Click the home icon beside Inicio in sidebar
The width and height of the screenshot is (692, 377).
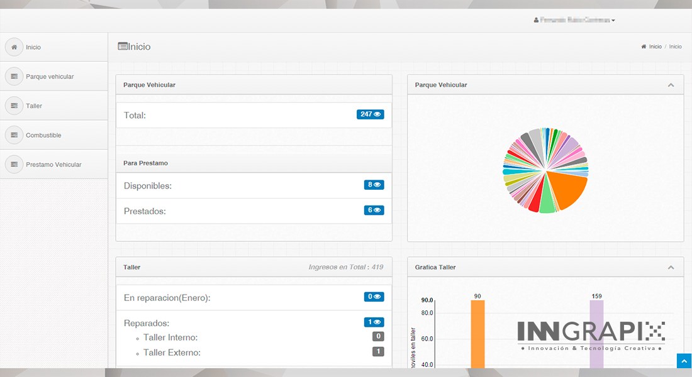pos(14,47)
